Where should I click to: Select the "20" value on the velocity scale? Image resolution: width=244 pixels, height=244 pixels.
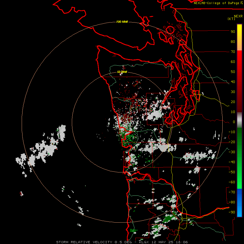point(233,102)
